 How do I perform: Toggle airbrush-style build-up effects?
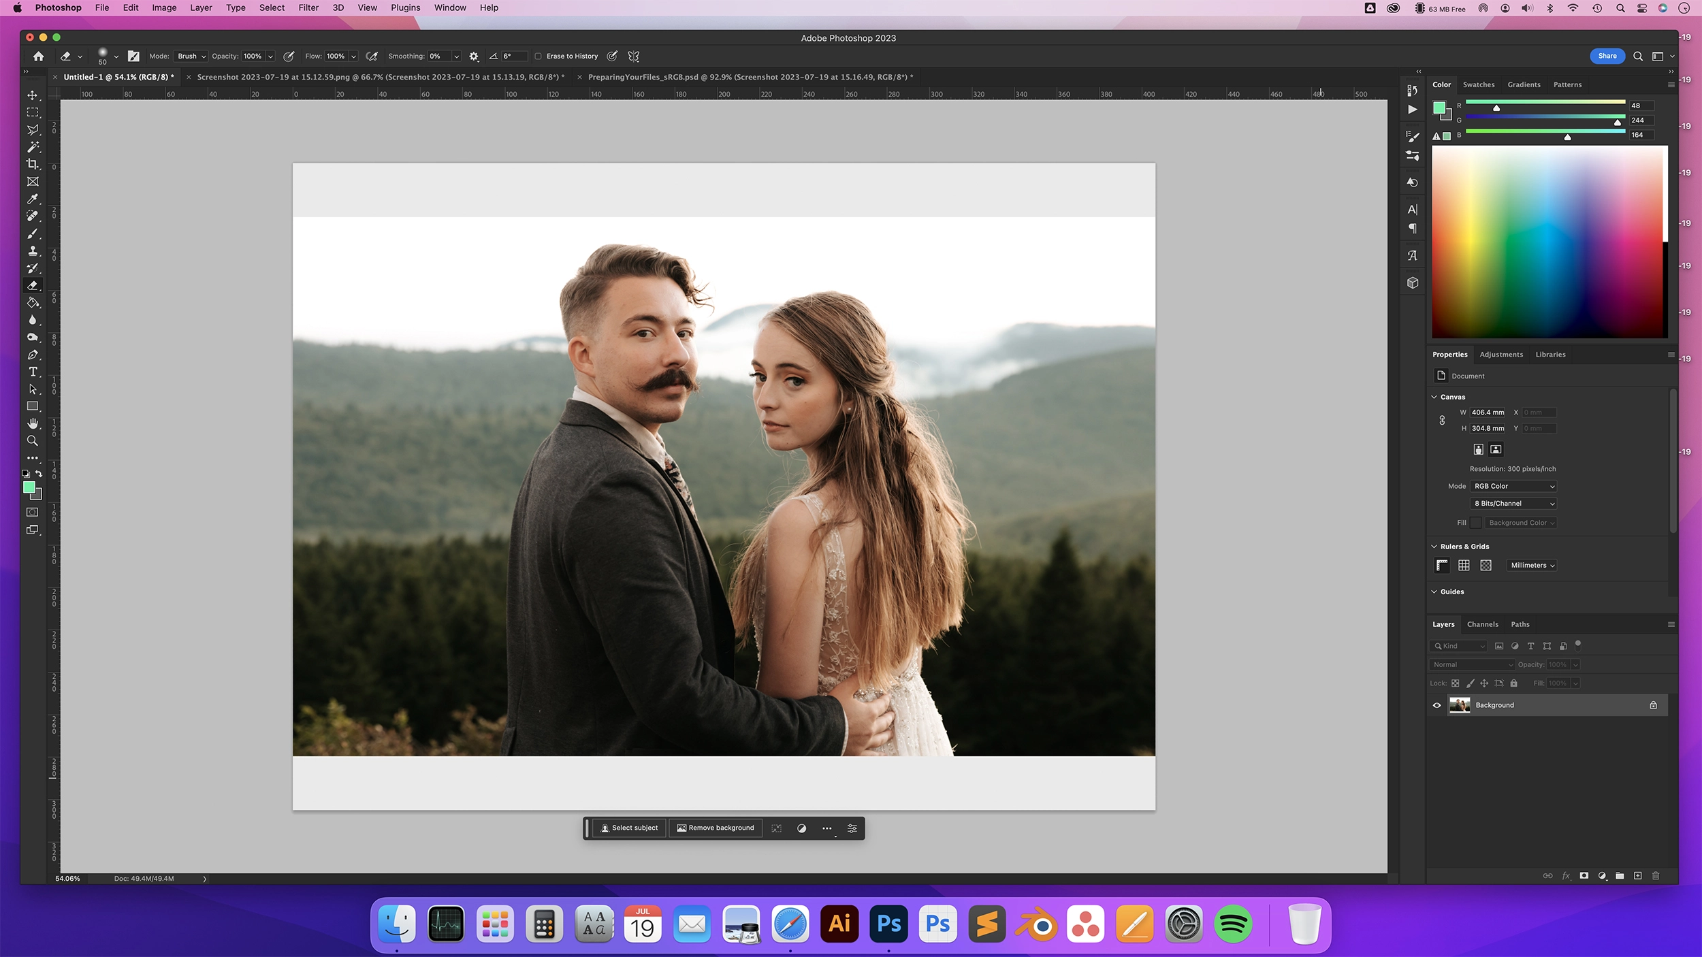tap(372, 56)
